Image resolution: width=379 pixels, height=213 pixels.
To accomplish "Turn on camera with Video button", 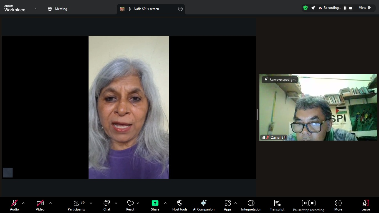I will coord(40,205).
